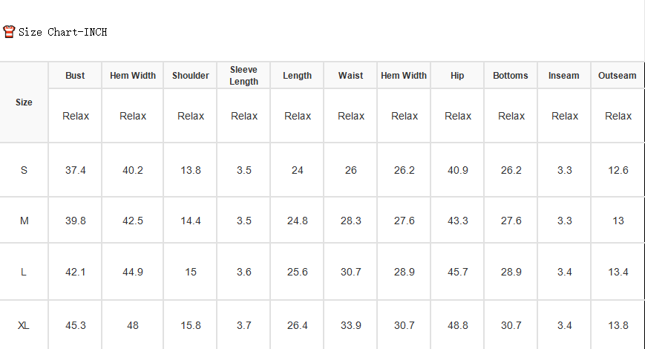Select the S size row label
645x349 pixels.
click(24, 170)
